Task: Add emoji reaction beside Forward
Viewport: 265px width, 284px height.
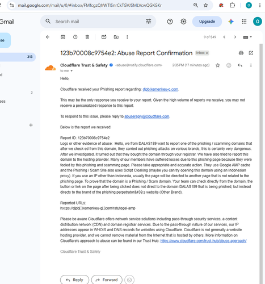Action: pos(129,280)
